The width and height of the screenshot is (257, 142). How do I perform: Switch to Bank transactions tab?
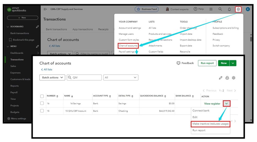(x=56, y=29)
